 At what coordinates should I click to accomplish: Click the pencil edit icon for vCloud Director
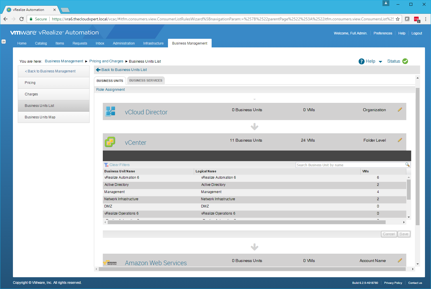pyautogui.click(x=400, y=110)
